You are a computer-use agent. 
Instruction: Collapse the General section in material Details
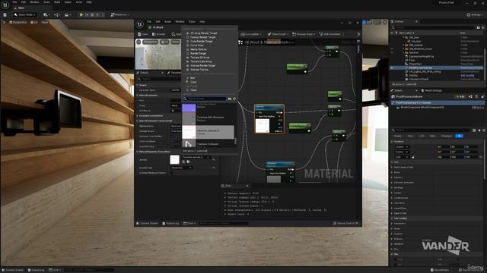point(138,85)
